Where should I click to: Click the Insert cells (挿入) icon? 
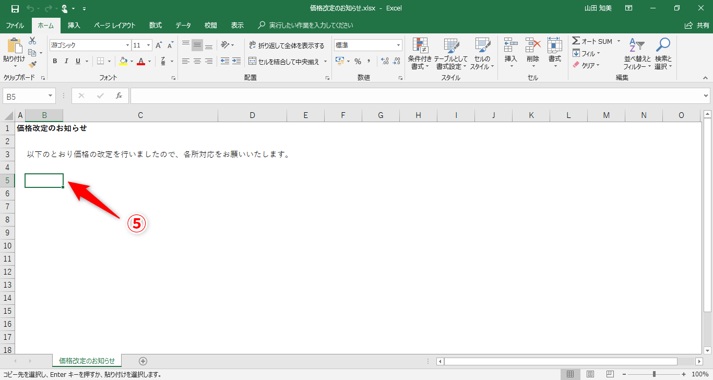pyautogui.click(x=511, y=45)
